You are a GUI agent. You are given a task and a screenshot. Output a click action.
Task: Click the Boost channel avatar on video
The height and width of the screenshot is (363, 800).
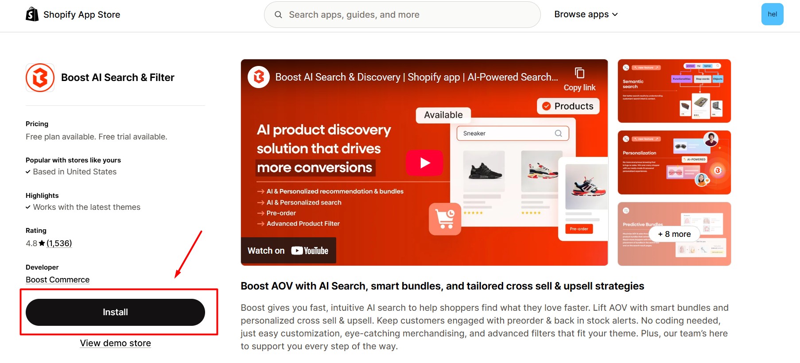point(259,77)
